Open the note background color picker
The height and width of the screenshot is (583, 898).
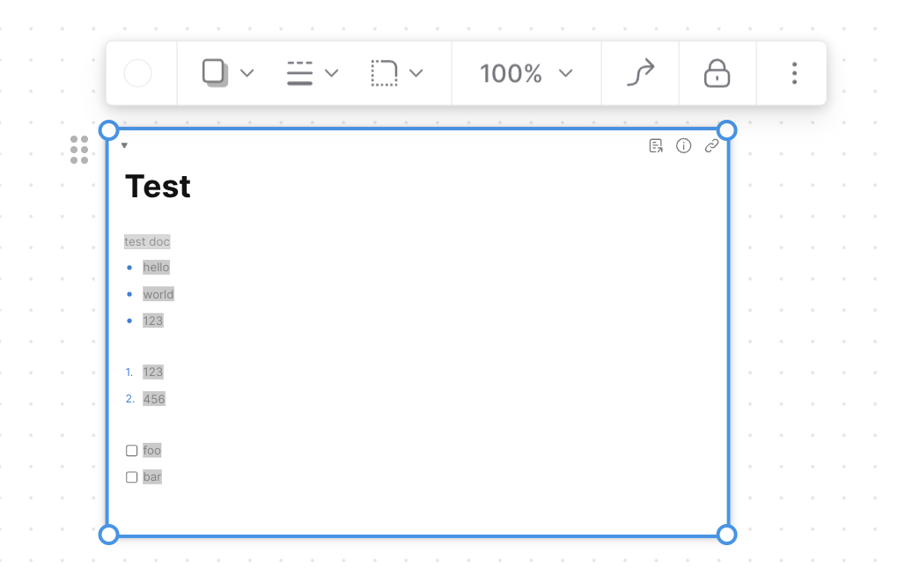click(138, 73)
